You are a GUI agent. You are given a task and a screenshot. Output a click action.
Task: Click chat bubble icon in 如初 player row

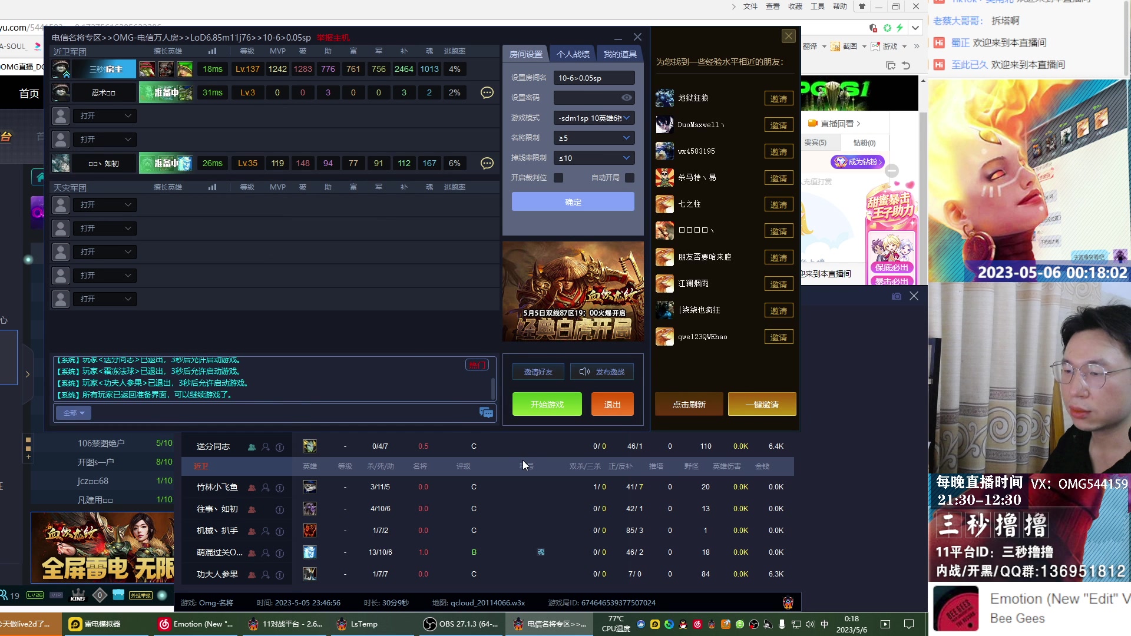click(487, 163)
